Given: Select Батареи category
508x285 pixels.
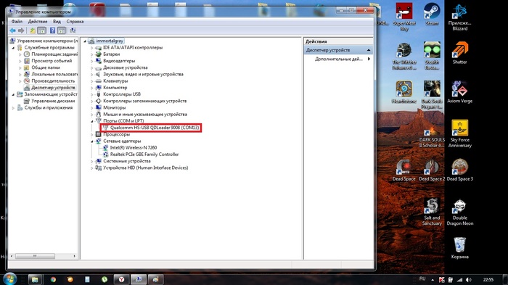Looking at the screenshot, I should pyautogui.click(x=112, y=54).
